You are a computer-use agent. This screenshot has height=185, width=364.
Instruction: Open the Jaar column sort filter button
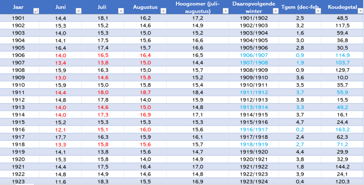36,11
